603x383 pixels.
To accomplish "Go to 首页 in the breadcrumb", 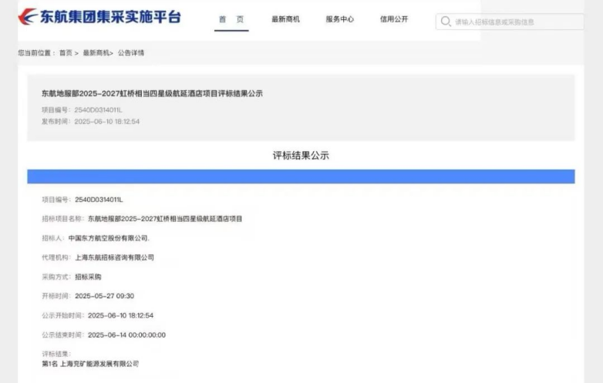I will click(x=66, y=53).
